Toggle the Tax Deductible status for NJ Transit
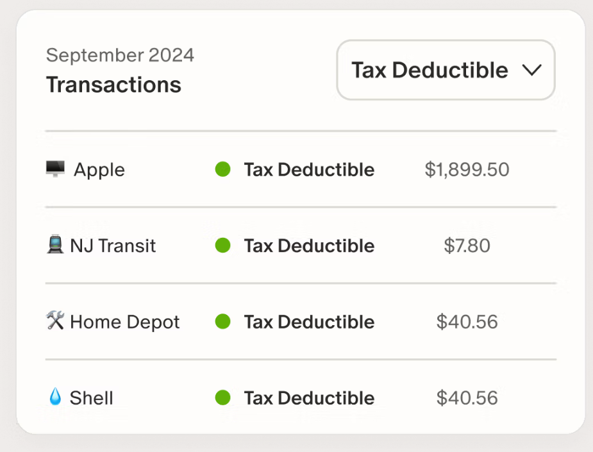Screen dimensions: 593x452 click(308, 246)
